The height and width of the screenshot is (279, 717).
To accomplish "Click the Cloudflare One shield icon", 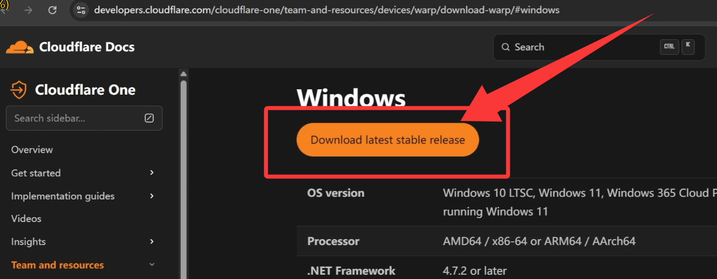I will pyautogui.click(x=19, y=90).
